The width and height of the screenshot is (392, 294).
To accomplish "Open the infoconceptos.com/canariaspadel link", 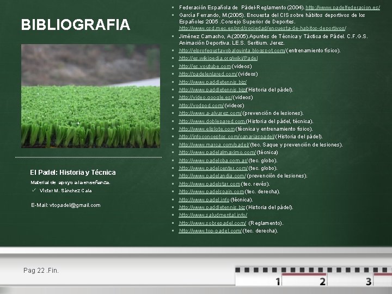I will pyautogui.click(x=226, y=137).
